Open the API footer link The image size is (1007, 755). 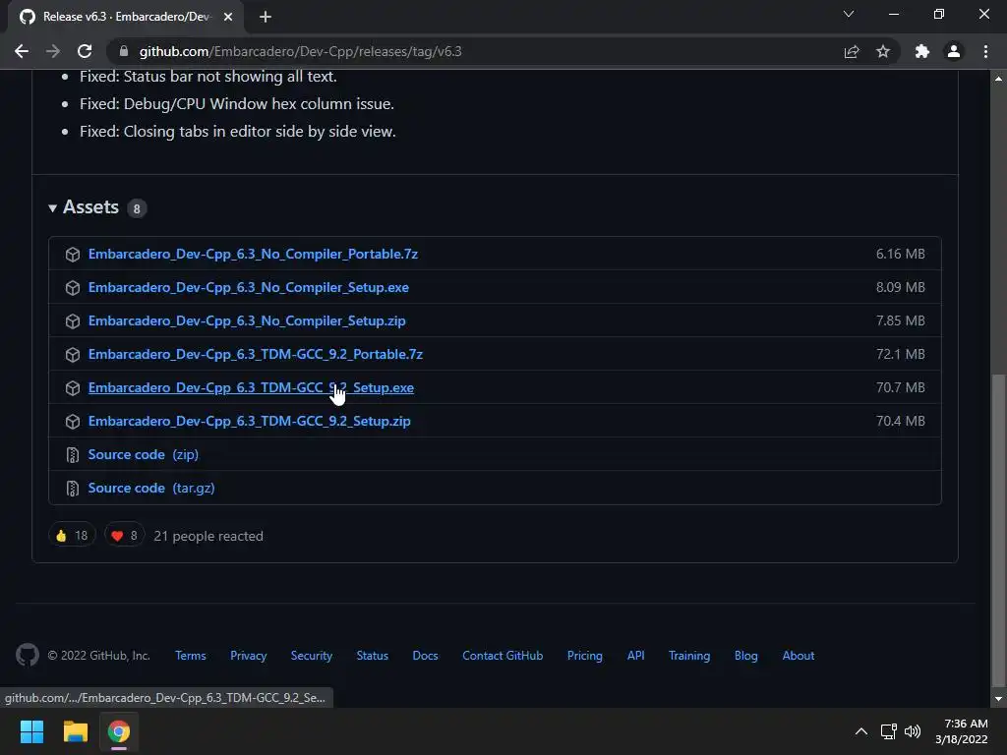(636, 656)
